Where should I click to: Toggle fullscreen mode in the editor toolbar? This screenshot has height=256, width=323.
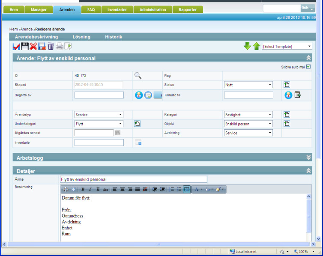point(73,189)
